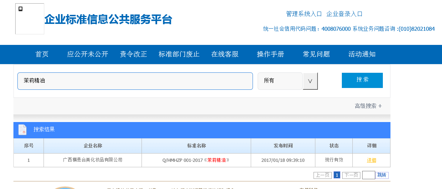Image resolution: width=442 pixels, height=189 pixels.
Task: Go to 应公开未公开 menu item
Action: coord(87,54)
